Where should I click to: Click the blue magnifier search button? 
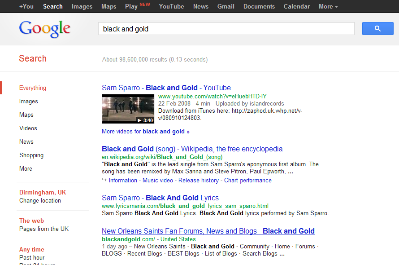(x=377, y=29)
